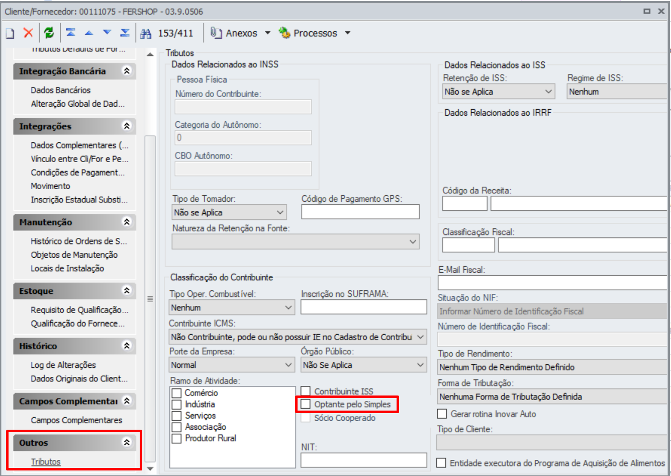This screenshot has height=476, width=671.
Task: Click the E-Mail Fiscal field
Action: [552, 282]
